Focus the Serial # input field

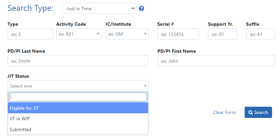tap(178, 34)
